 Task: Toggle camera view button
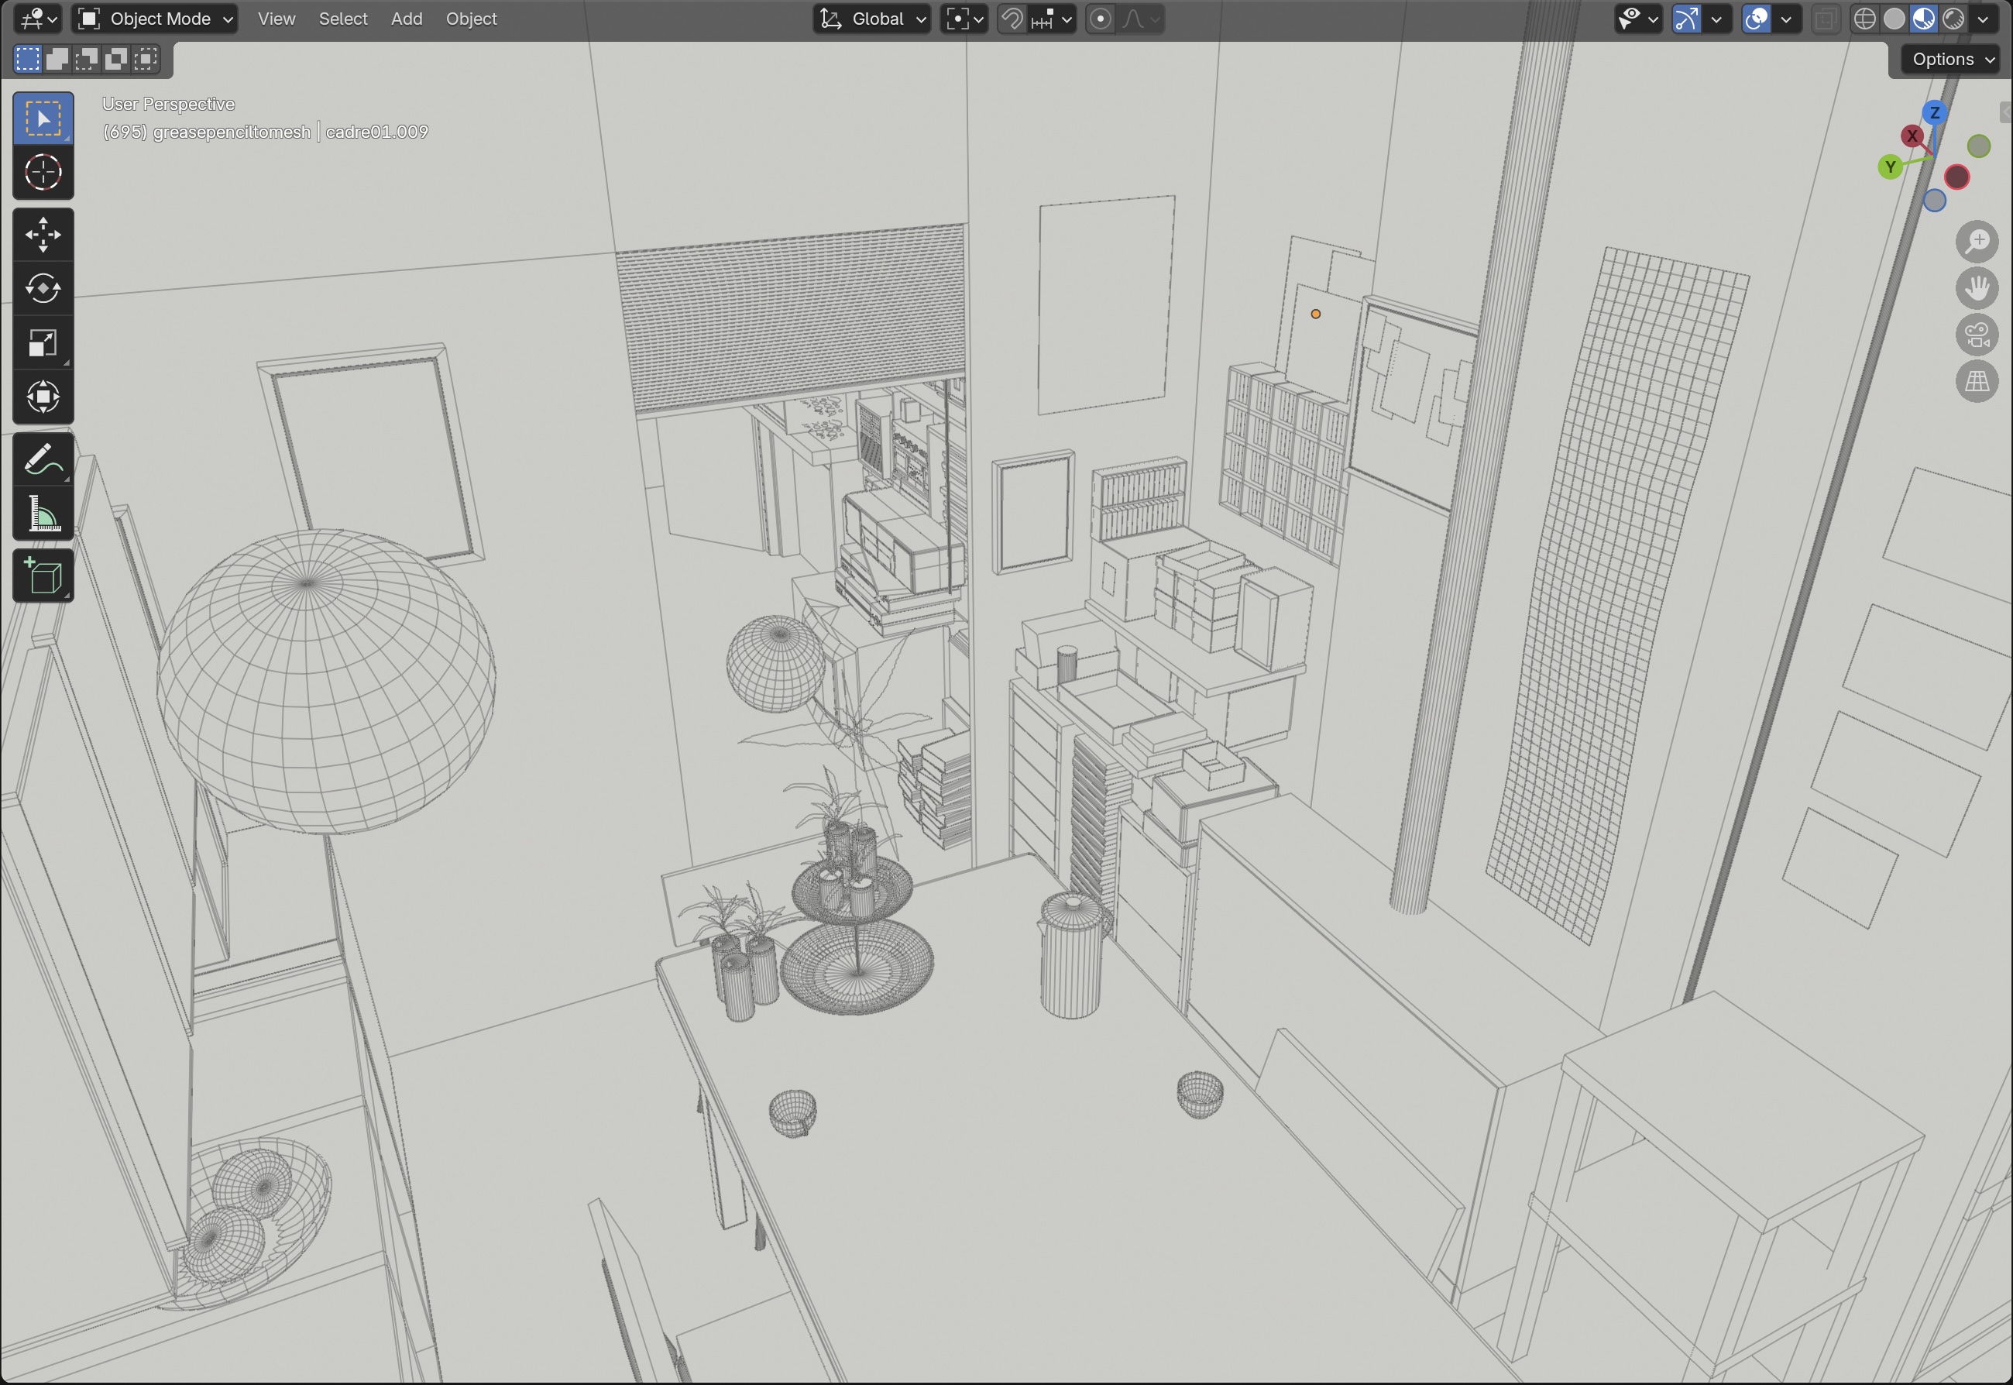pyautogui.click(x=1977, y=335)
